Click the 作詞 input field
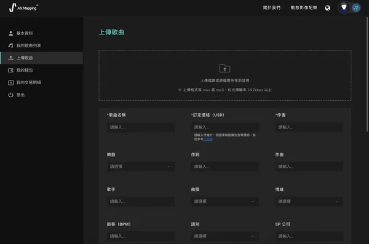 click(224, 167)
